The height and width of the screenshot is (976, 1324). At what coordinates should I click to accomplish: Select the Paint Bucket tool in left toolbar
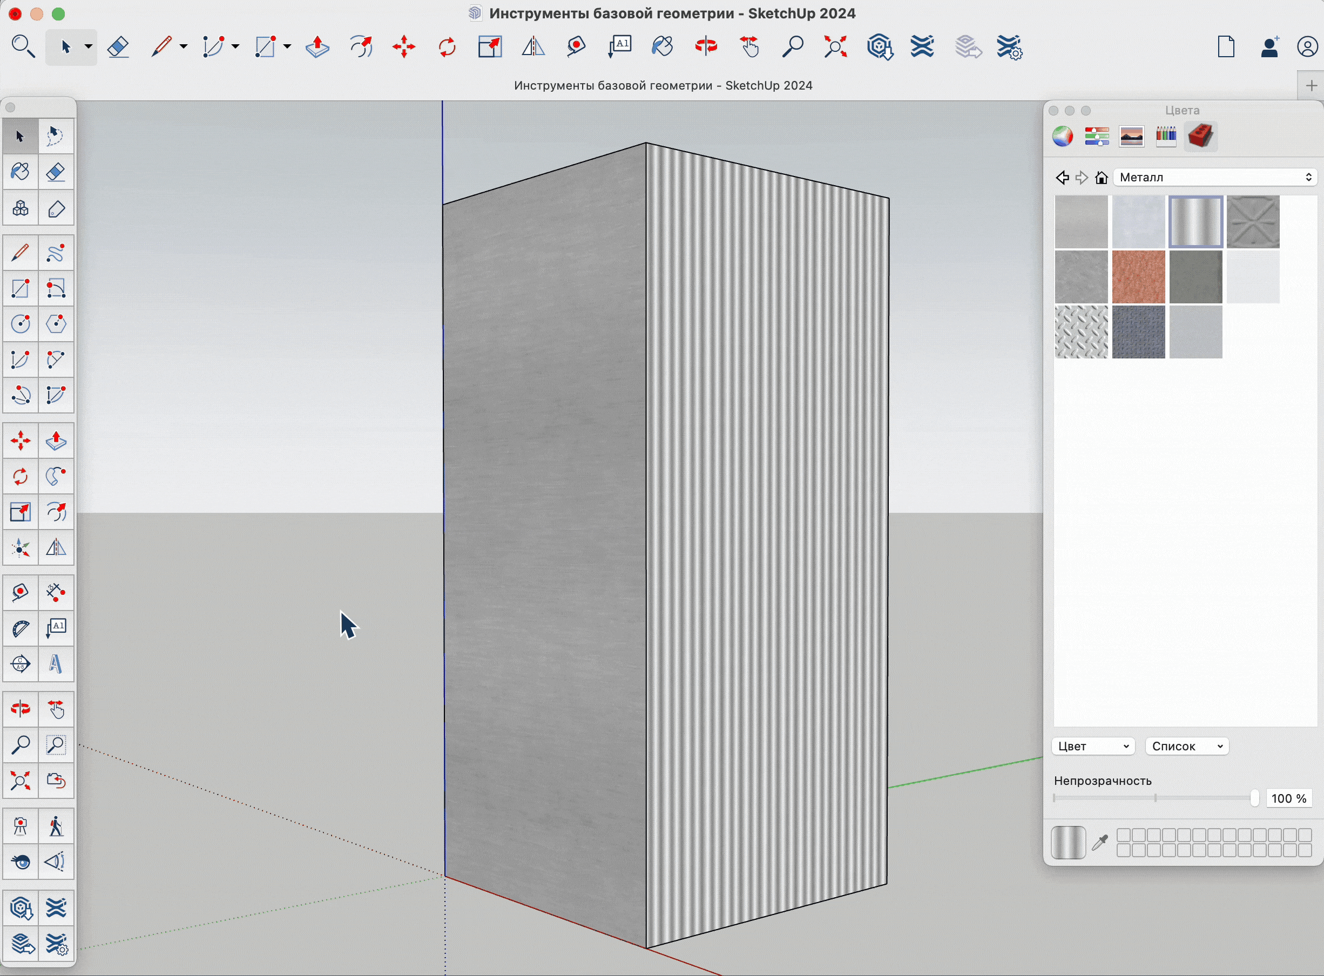20,172
